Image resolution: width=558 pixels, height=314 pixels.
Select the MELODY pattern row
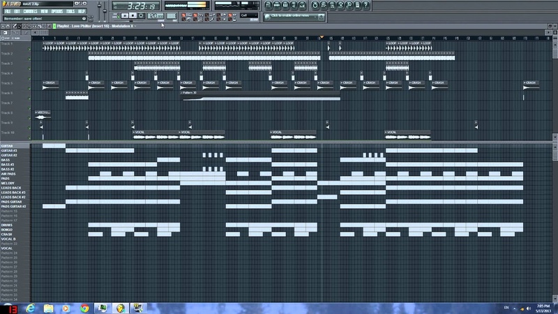pos(15,183)
